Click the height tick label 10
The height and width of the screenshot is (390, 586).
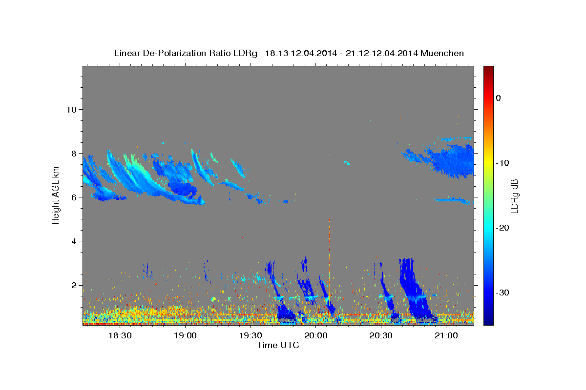pos(71,109)
